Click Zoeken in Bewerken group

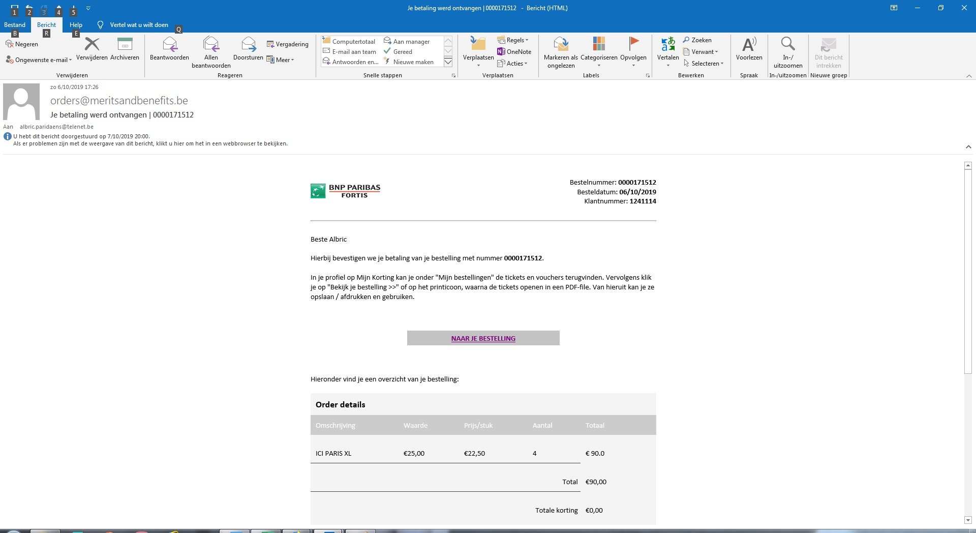697,40
